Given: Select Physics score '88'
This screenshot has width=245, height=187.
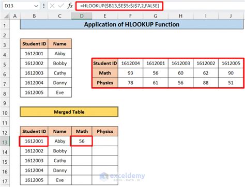Looking at the screenshot, I should [x=206, y=83].
